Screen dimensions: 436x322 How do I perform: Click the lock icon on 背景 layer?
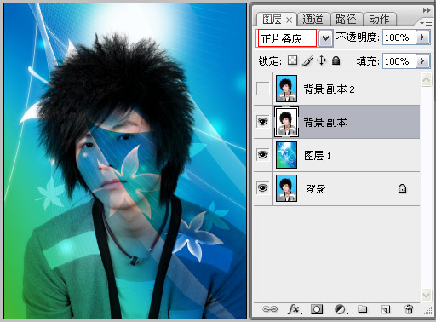tap(402, 188)
